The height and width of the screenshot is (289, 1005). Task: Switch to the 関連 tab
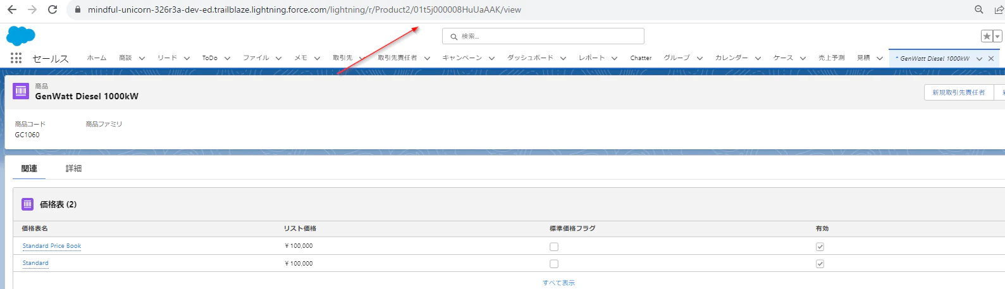tap(29, 168)
